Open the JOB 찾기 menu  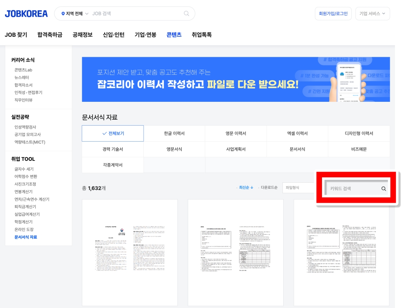[16, 35]
